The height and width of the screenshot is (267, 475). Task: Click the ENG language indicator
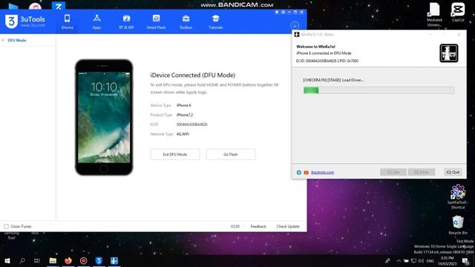coord(430,261)
